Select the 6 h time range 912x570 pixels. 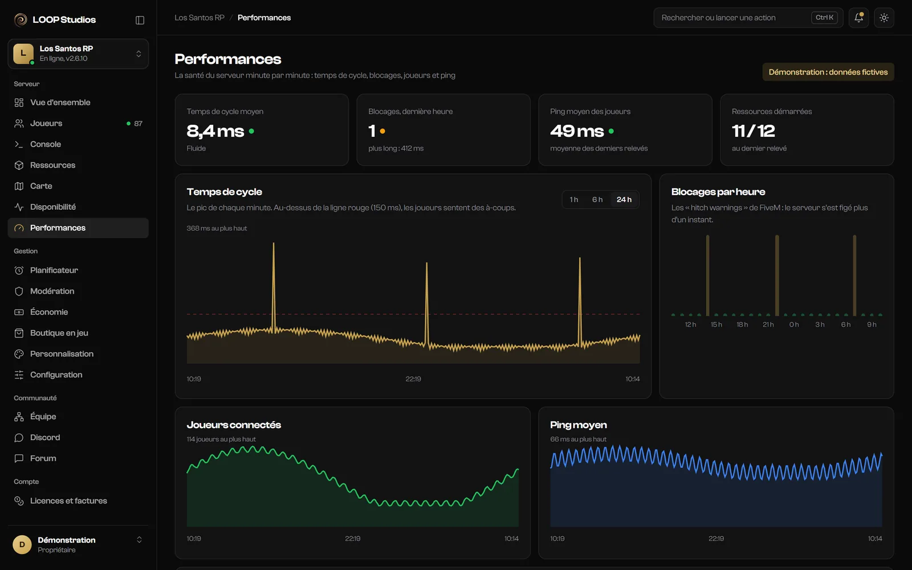pos(597,199)
